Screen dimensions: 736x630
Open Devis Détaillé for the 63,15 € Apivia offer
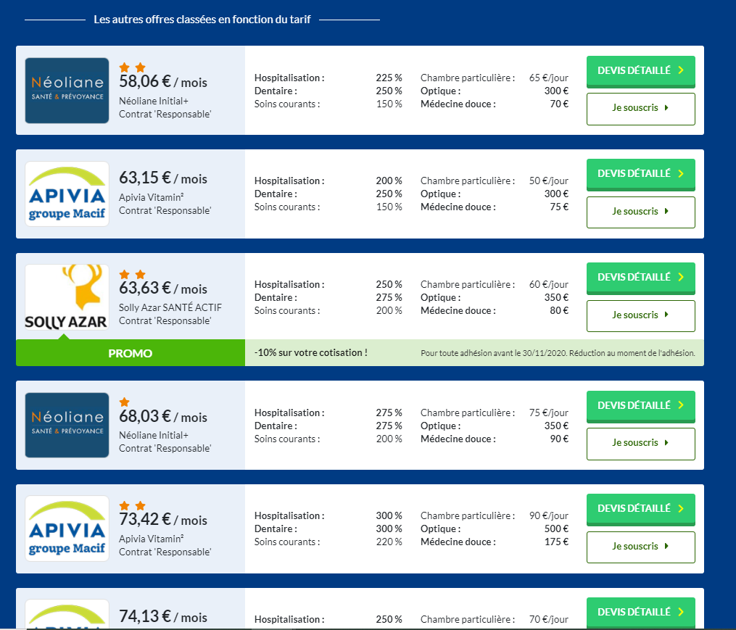(640, 174)
